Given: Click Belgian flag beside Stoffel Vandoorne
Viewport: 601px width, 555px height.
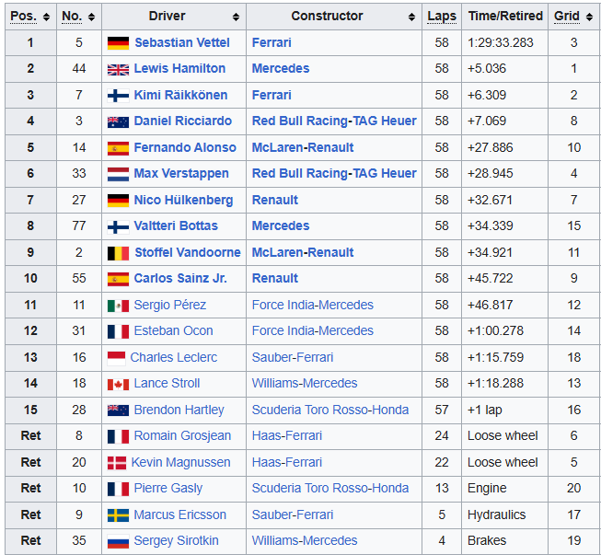Looking at the screenshot, I should coord(118,253).
